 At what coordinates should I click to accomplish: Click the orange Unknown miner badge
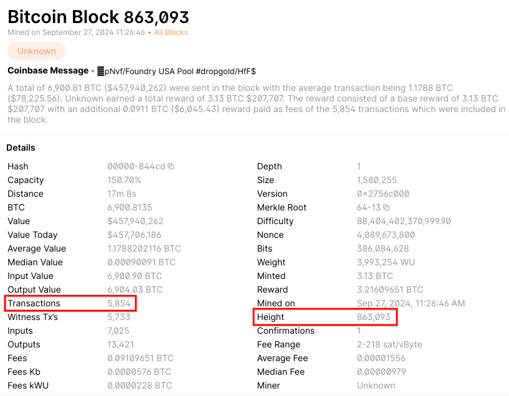pyautogui.click(x=36, y=51)
